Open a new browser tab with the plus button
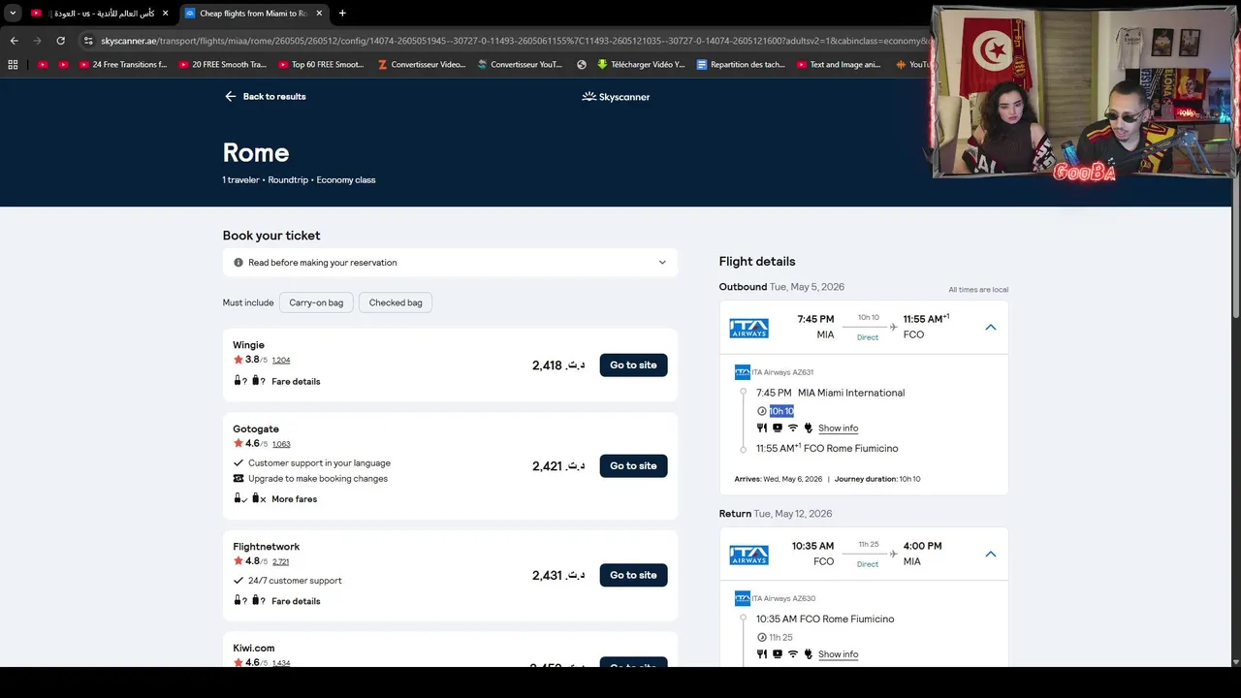The image size is (1241, 698). coord(342,14)
